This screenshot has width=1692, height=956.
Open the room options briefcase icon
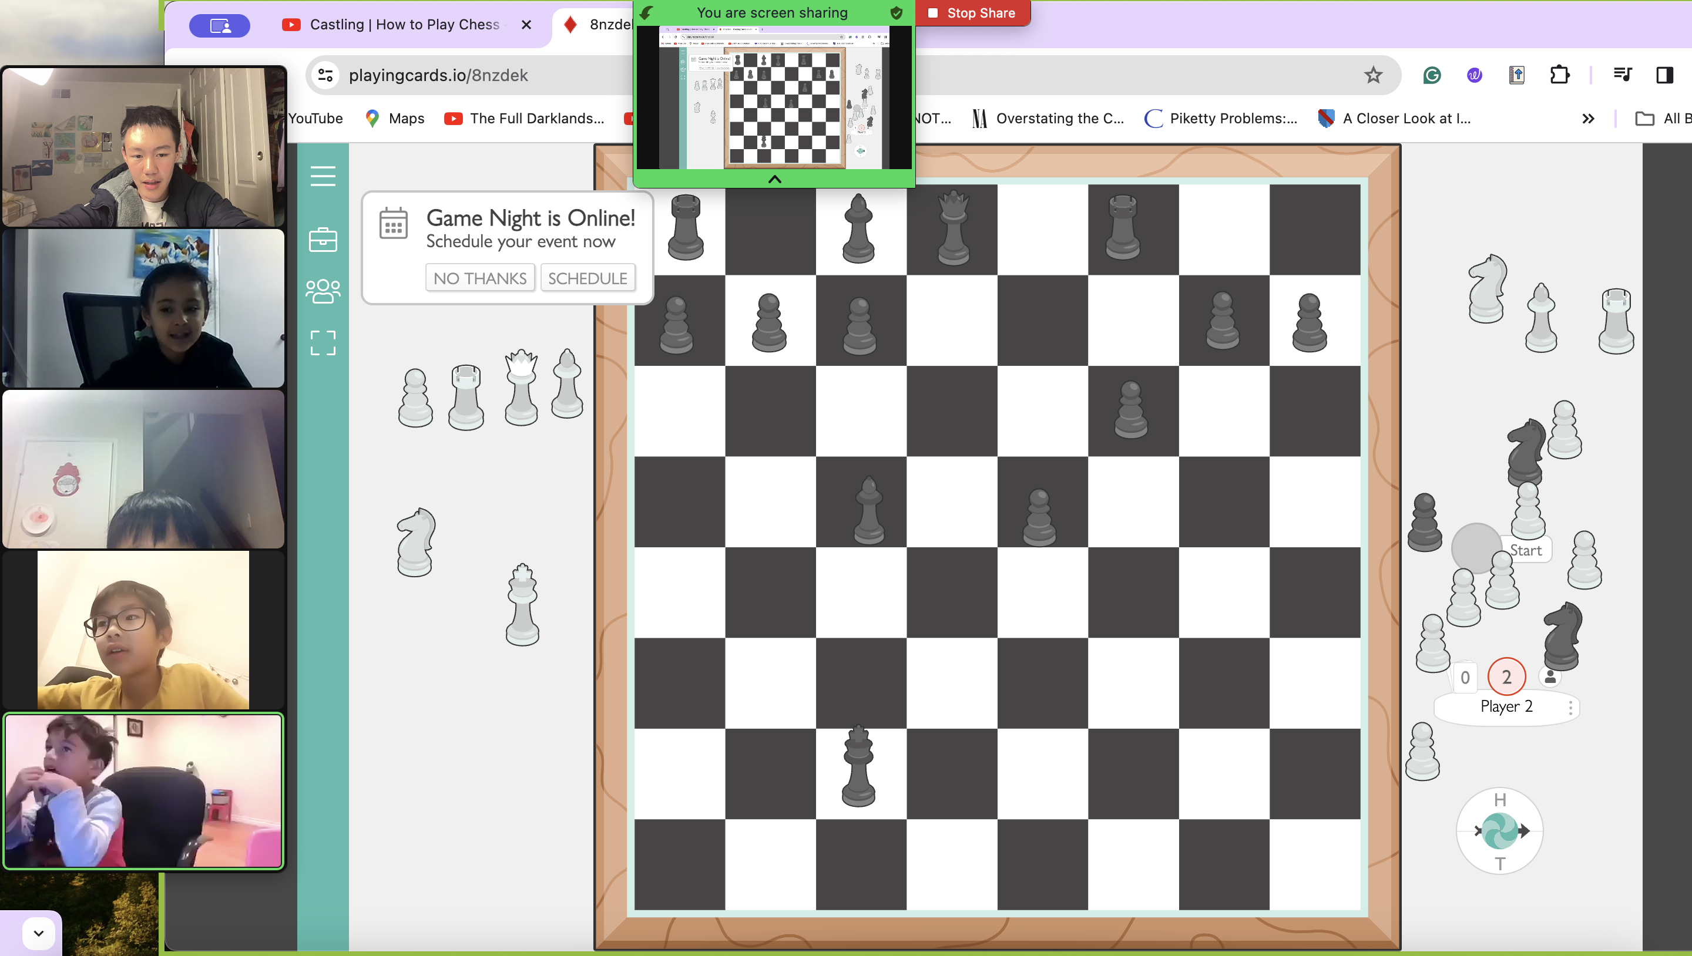pyautogui.click(x=323, y=239)
